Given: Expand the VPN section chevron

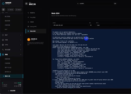Looking at the screenshot, I should 21,45.
